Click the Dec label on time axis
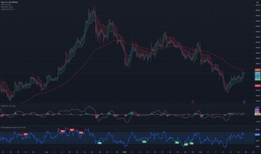Image resolution: width=261 pixels, height=154 pixels. (46, 152)
